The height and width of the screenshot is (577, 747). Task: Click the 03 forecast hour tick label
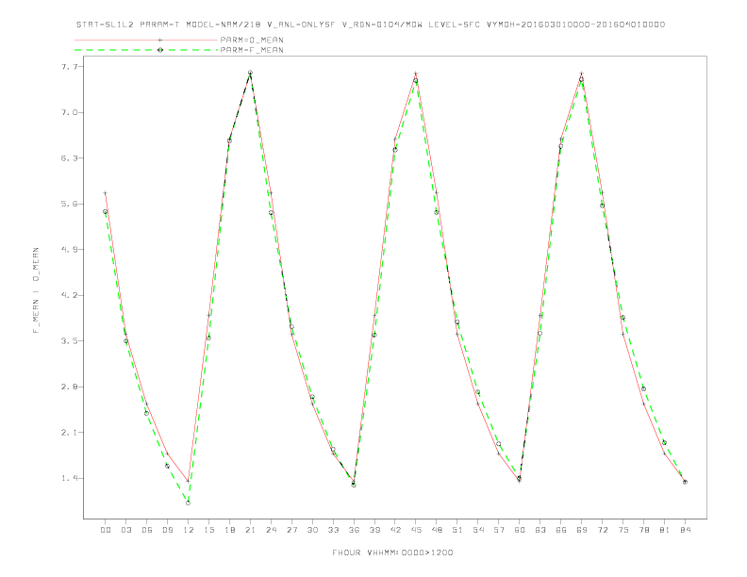[125, 530]
